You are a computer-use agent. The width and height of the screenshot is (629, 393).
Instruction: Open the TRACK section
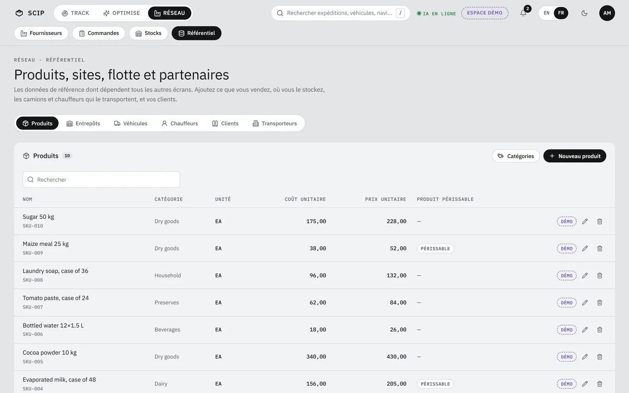point(75,13)
